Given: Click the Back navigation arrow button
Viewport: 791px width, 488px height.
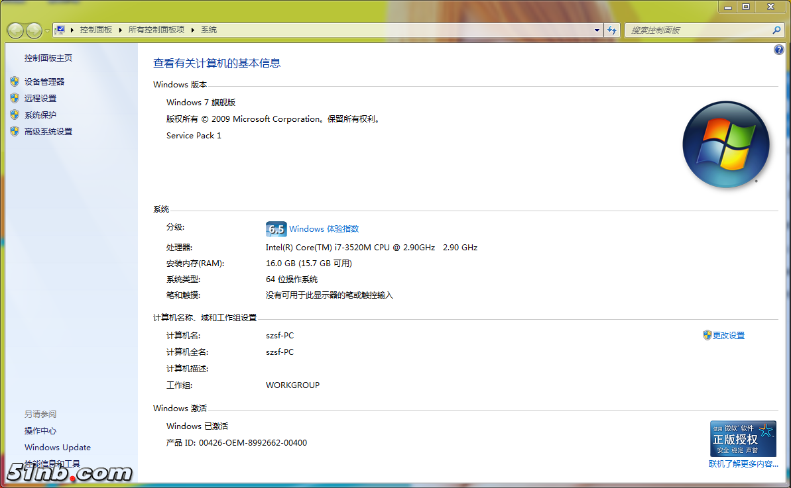Looking at the screenshot, I should tap(15, 30).
